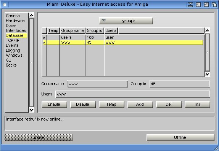
Task: Click the greyed-out Online button
Action: [39, 137]
